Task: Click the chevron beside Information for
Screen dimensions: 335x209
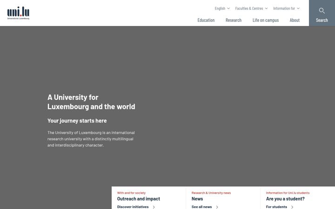Action: click(298, 8)
